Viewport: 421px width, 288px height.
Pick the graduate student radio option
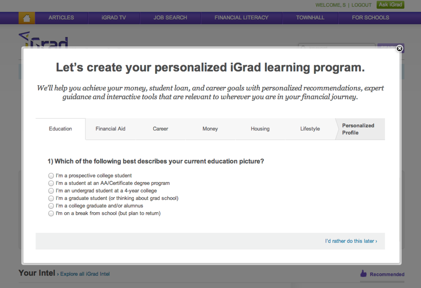51,198
